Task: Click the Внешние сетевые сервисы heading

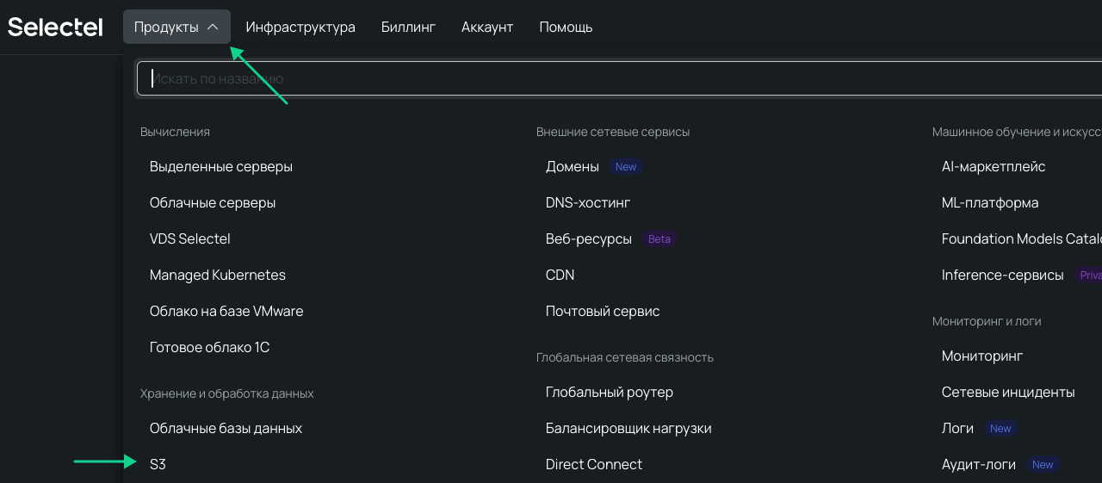Action: [x=613, y=132]
